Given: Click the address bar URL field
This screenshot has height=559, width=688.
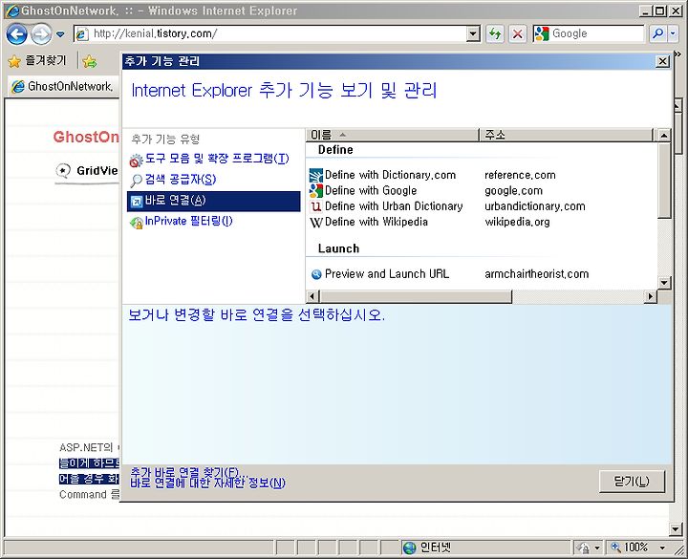Looking at the screenshot, I should click(271, 33).
